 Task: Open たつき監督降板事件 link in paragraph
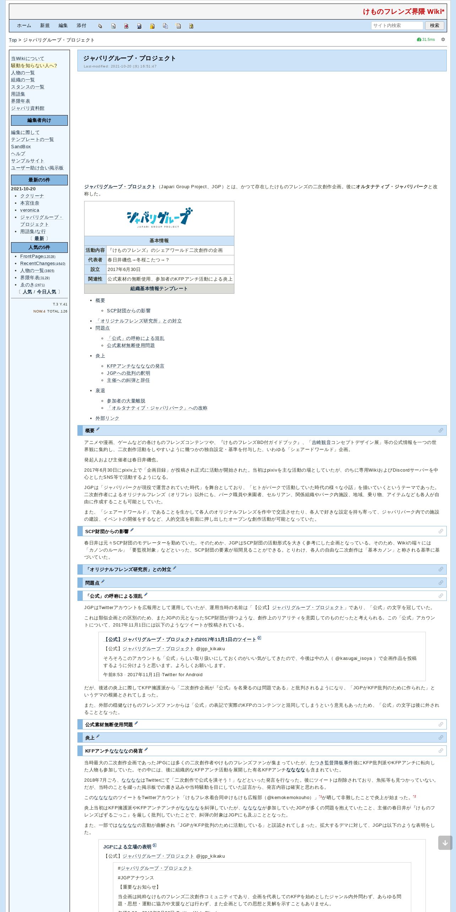pyautogui.click(x=332, y=763)
